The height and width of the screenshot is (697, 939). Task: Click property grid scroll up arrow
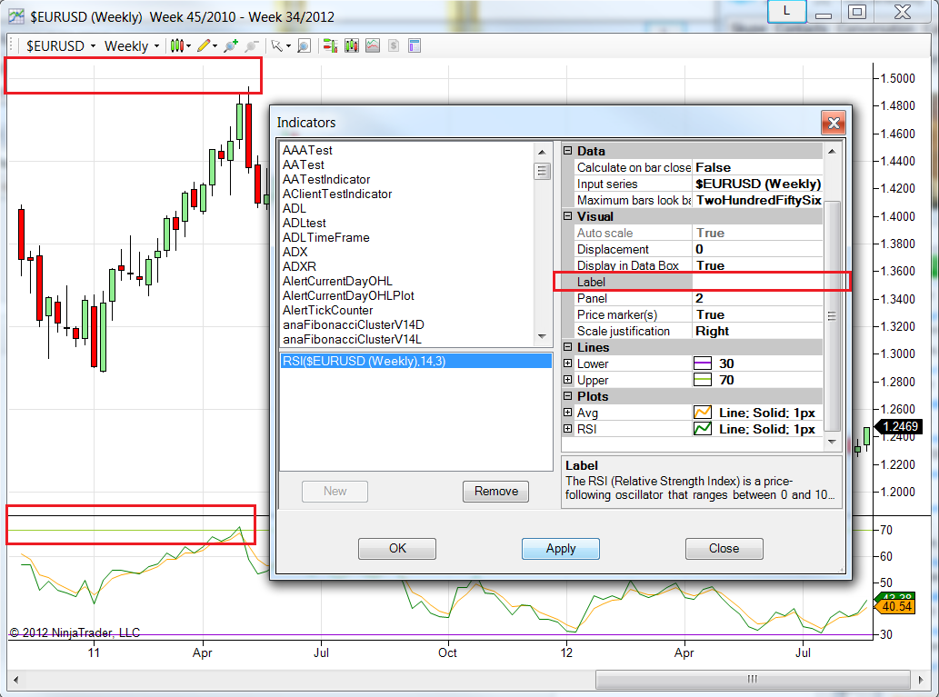(x=832, y=152)
